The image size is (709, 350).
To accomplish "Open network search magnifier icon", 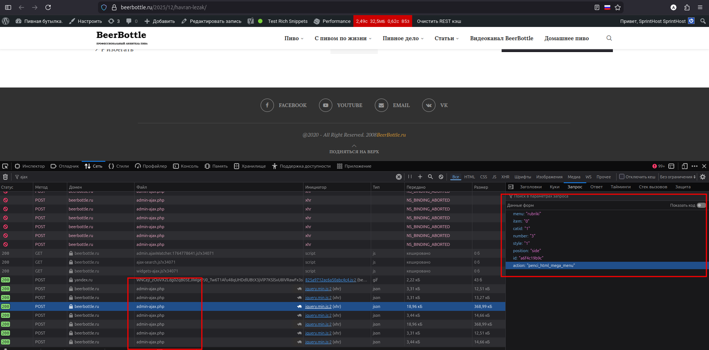I will point(430,177).
